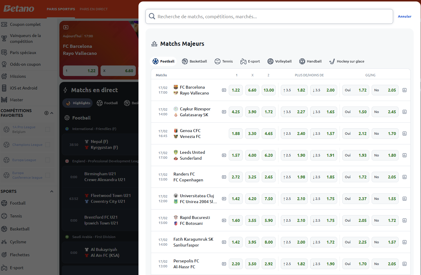Select No 1.72 for Rapid Bucuresti match
This screenshot has width=421, height=275.
385,220
